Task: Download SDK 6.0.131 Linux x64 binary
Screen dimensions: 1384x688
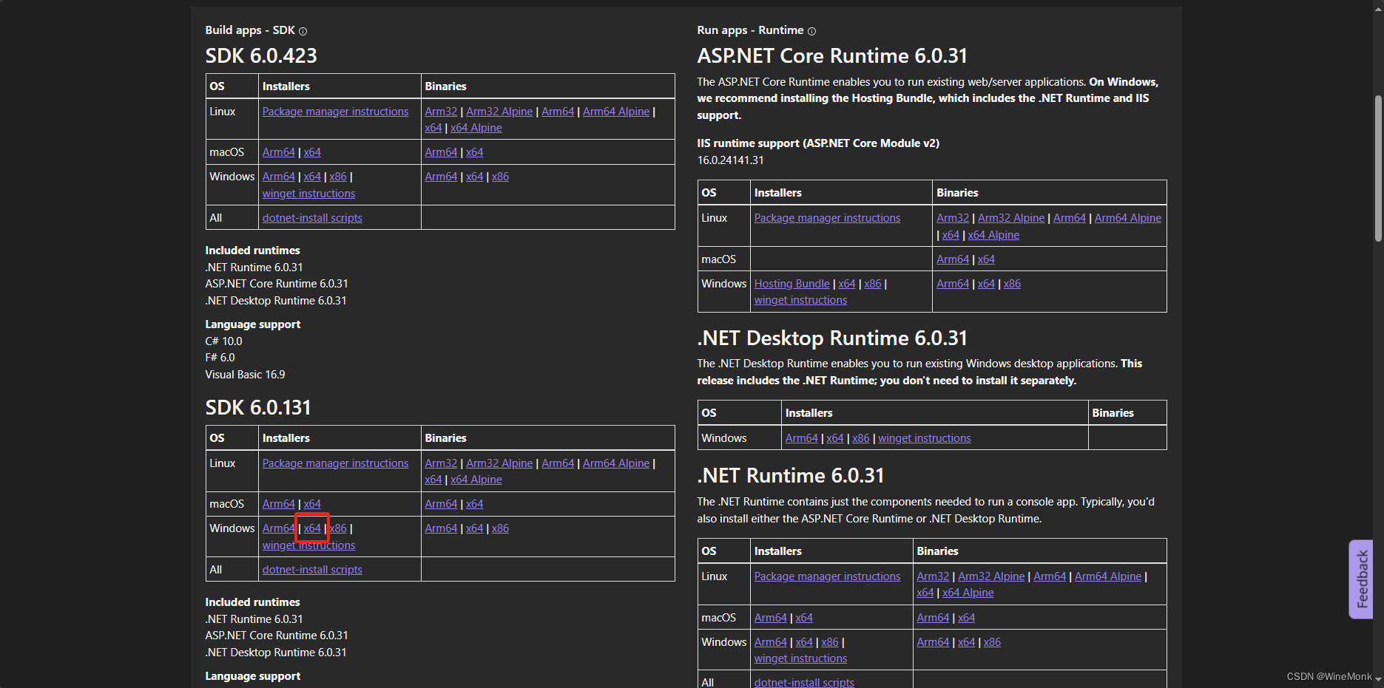Action: click(x=433, y=480)
